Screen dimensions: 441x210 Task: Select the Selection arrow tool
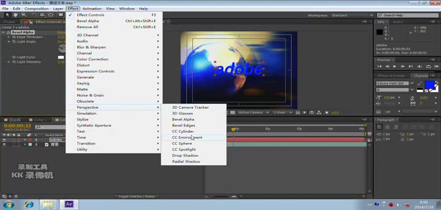tap(7, 15)
